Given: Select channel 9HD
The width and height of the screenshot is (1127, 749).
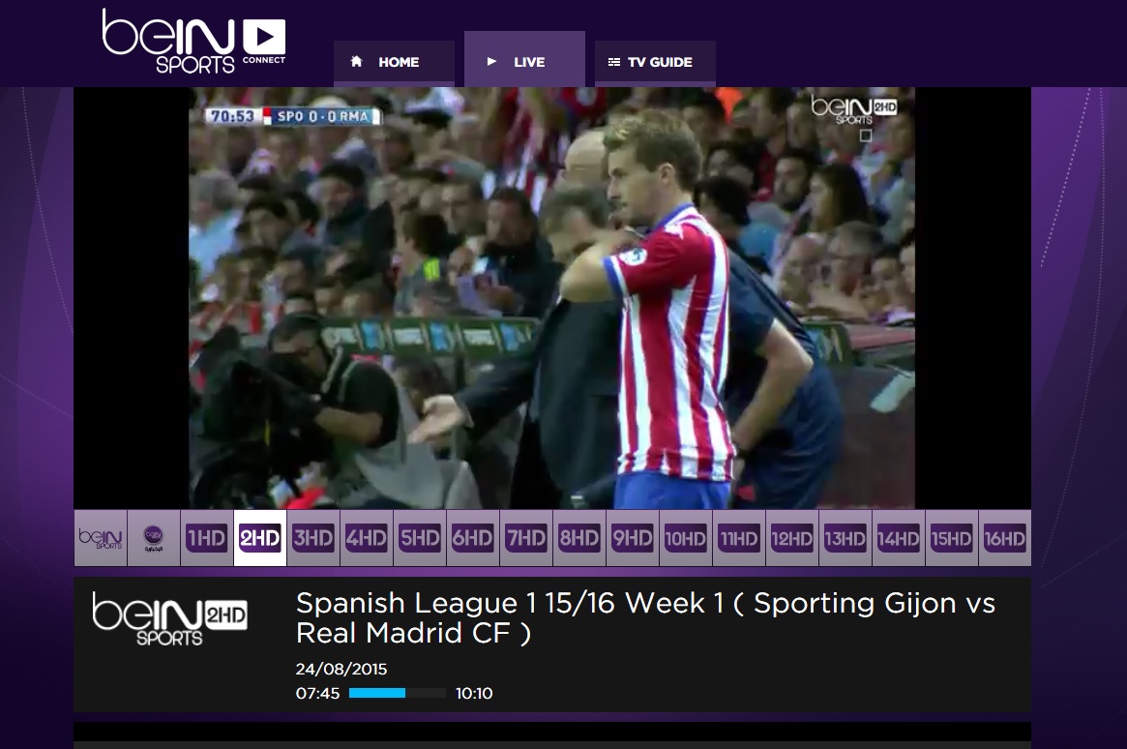Looking at the screenshot, I should [633, 538].
